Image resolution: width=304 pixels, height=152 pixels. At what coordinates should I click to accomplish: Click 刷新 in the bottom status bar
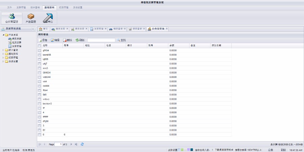point(283,150)
